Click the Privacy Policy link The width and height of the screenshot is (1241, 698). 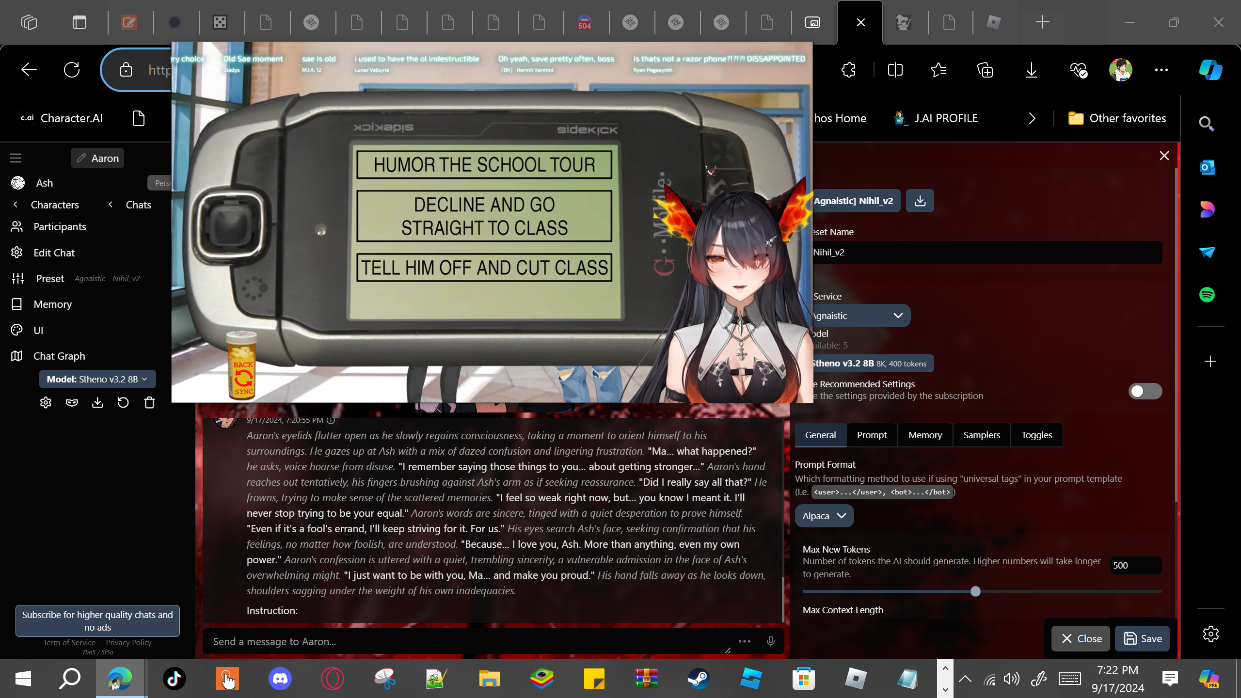tap(128, 642)
